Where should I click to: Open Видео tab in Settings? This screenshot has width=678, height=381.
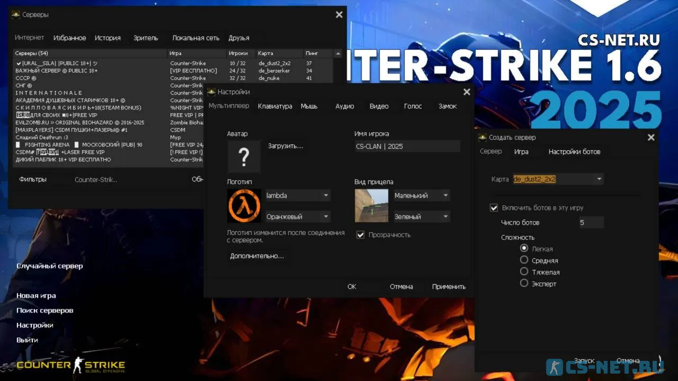[x=379, y=106]
